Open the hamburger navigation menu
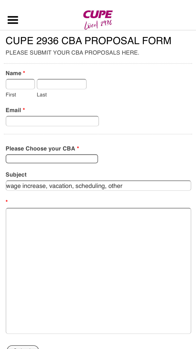The image size is (196, 349). tap(13, 20)
